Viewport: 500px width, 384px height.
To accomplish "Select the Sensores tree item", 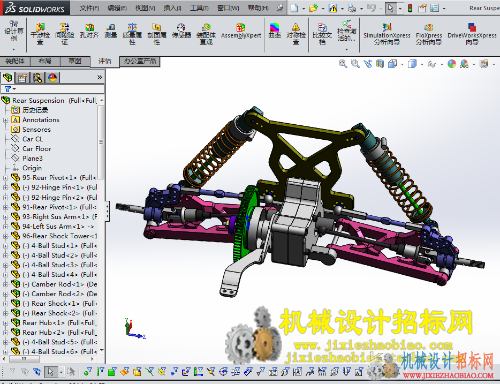I will click(x=36, y=130).
